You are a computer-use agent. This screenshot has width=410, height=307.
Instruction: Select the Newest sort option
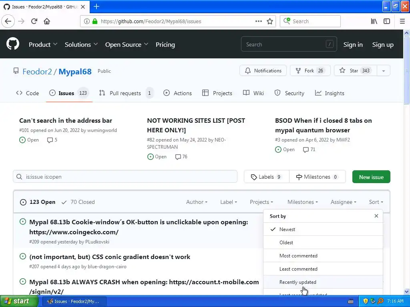(323, 229)
